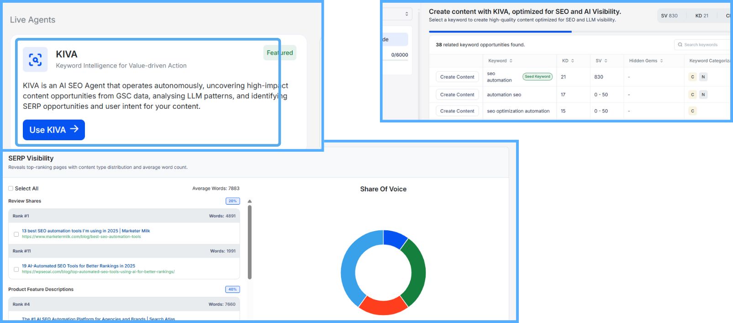Click the search magnifier icon in keywords box
The width and height of the screenshot is (733, 323).
coord(680,45)
